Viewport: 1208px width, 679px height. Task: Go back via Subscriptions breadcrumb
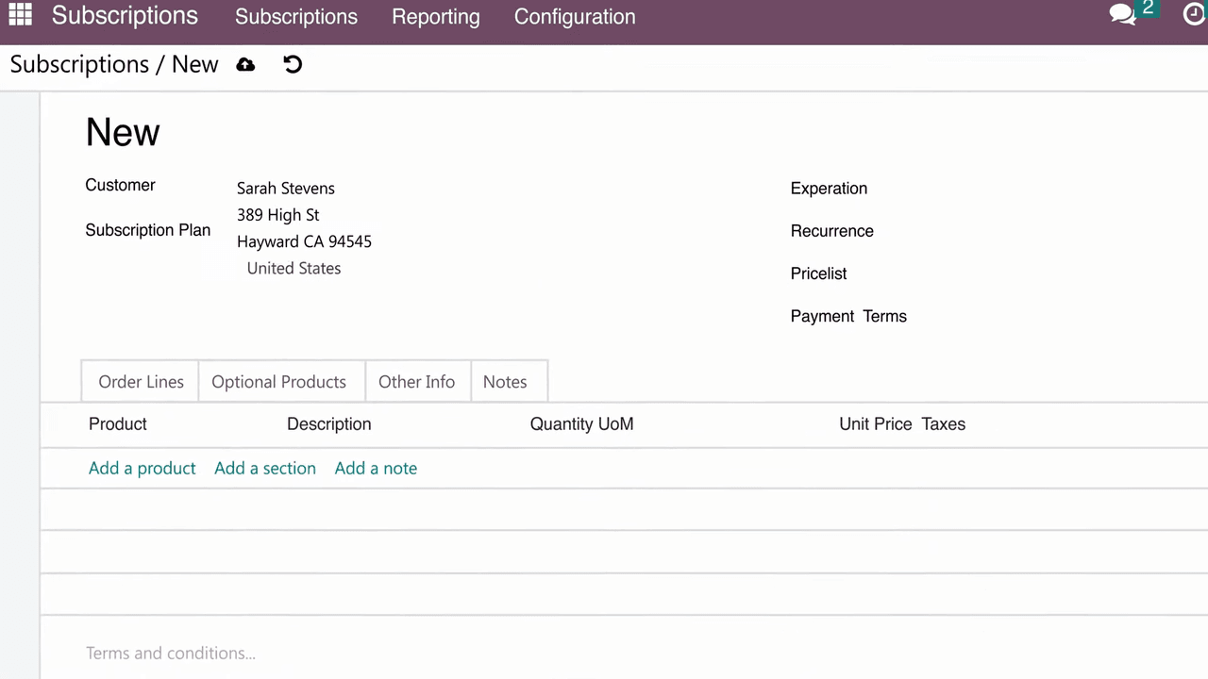point(79,65)
